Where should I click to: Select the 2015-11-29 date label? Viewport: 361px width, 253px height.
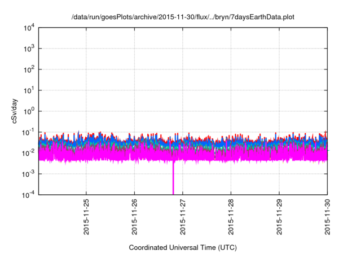[279, 217]
